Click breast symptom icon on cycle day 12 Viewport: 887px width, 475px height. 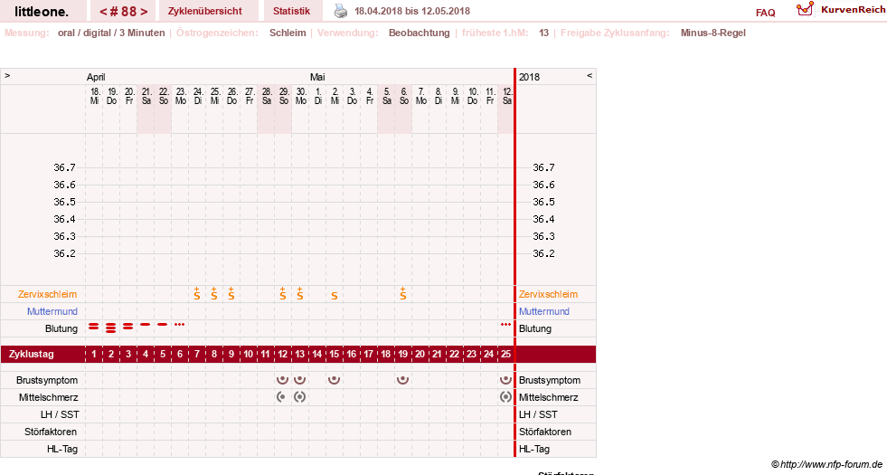pos(282,379)
